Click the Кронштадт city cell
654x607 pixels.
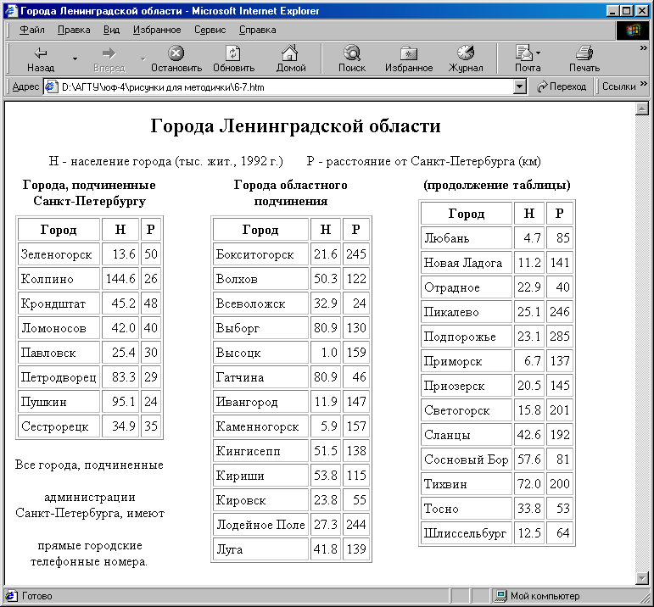click(59, 303)
